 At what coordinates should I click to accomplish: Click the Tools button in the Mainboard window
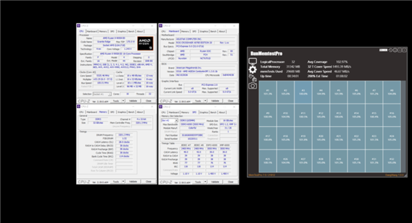pos(198,101)
